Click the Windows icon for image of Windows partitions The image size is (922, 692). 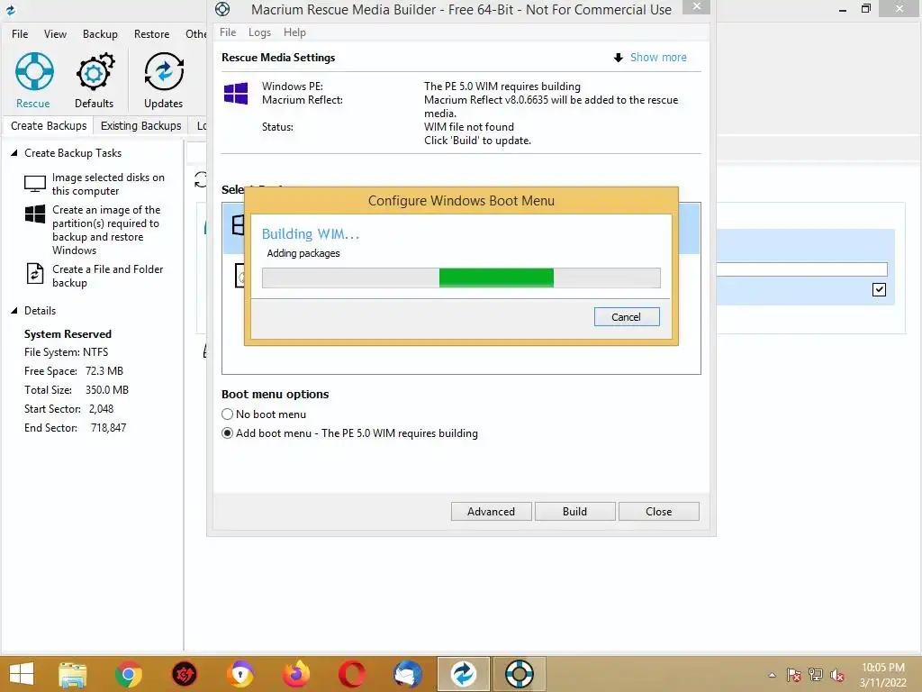[35, 214]
